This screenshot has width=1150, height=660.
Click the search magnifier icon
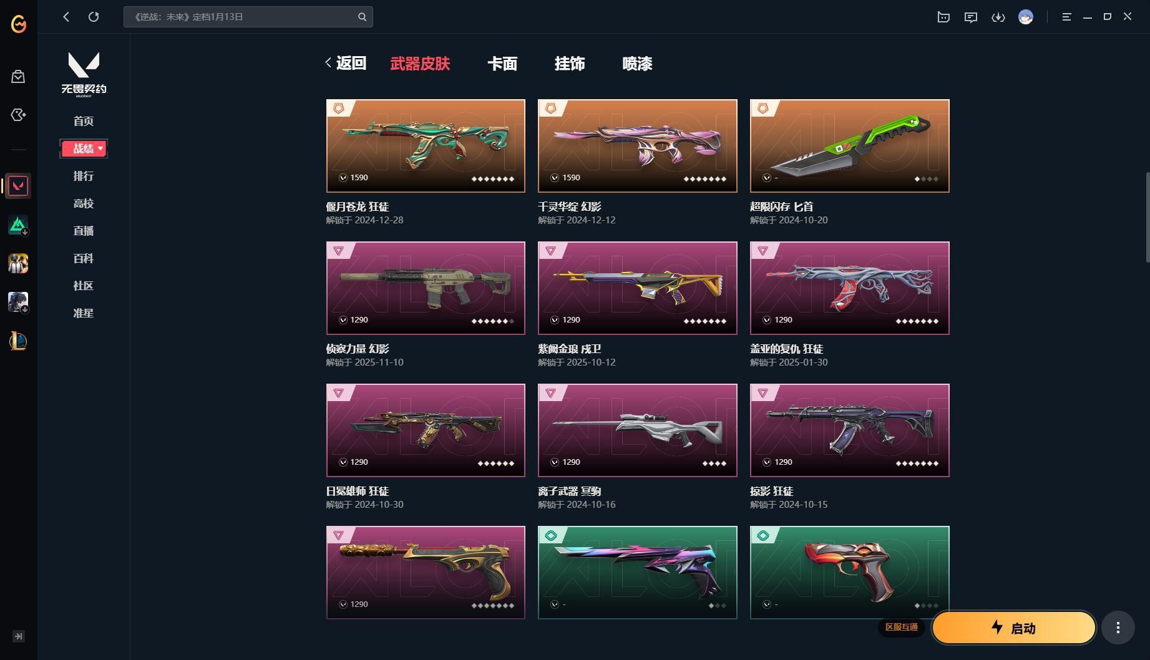(362, 17)
